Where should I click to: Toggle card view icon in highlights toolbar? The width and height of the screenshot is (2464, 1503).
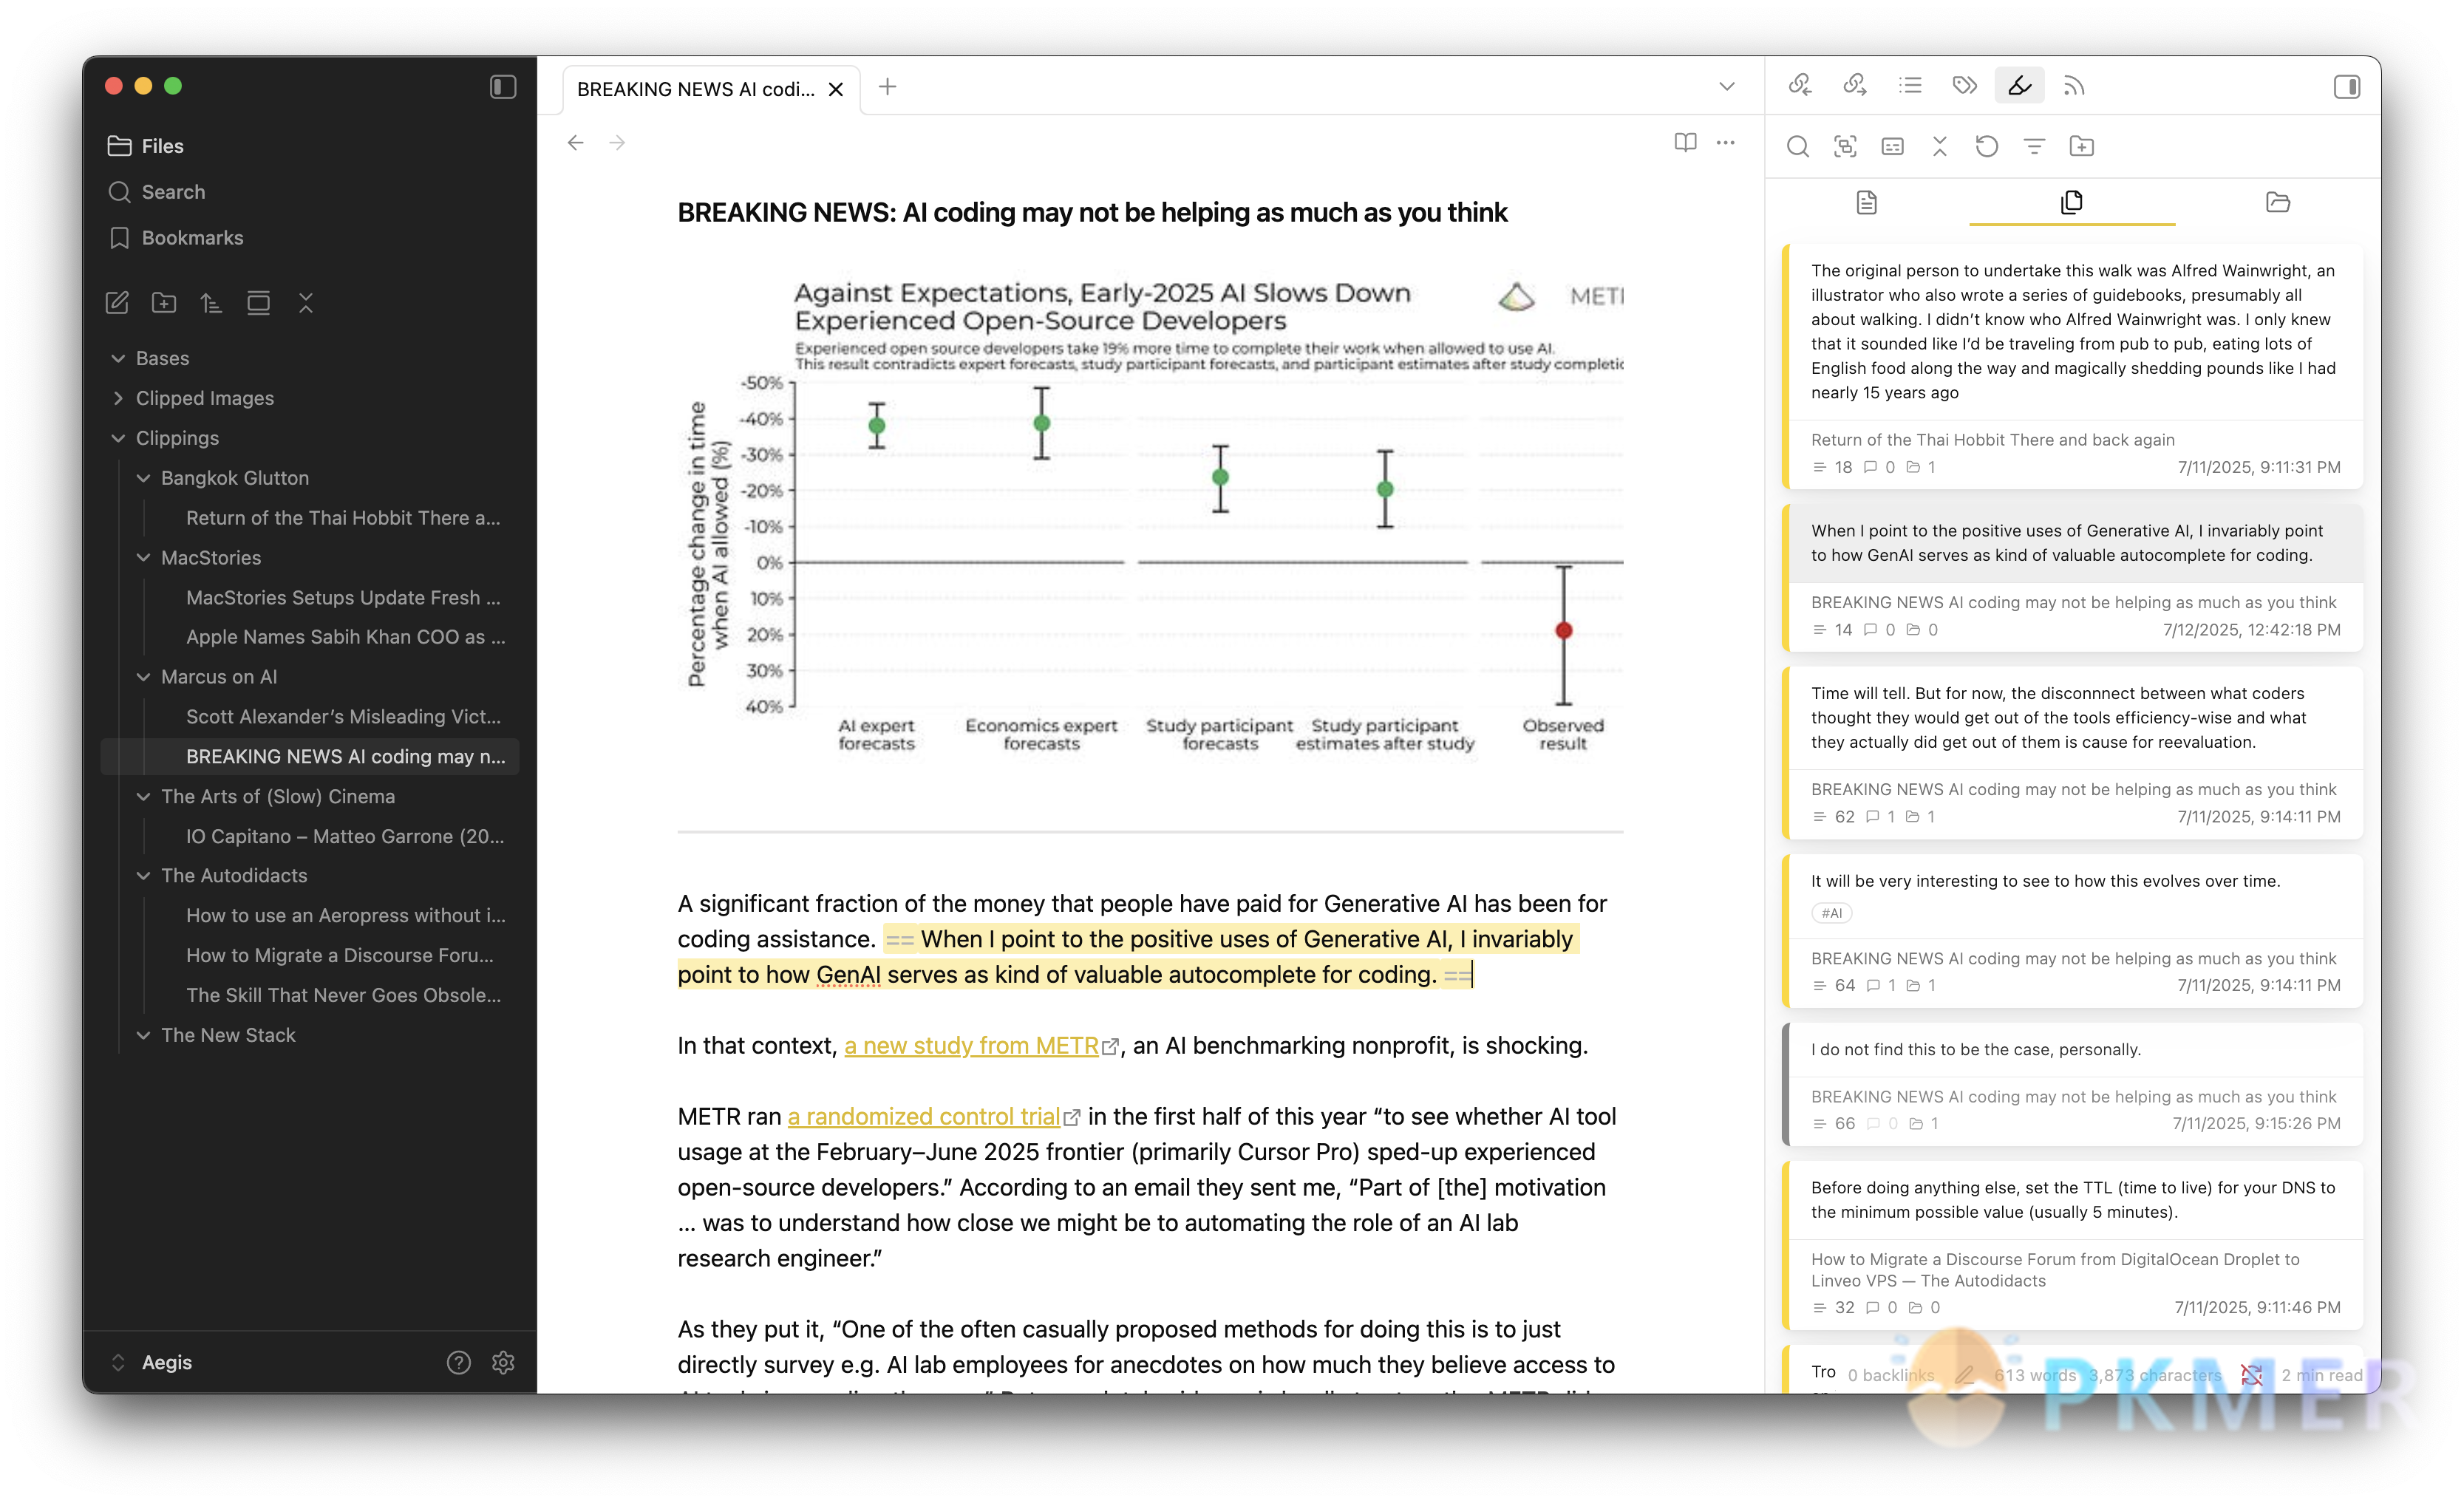(x=1892, y=147)
